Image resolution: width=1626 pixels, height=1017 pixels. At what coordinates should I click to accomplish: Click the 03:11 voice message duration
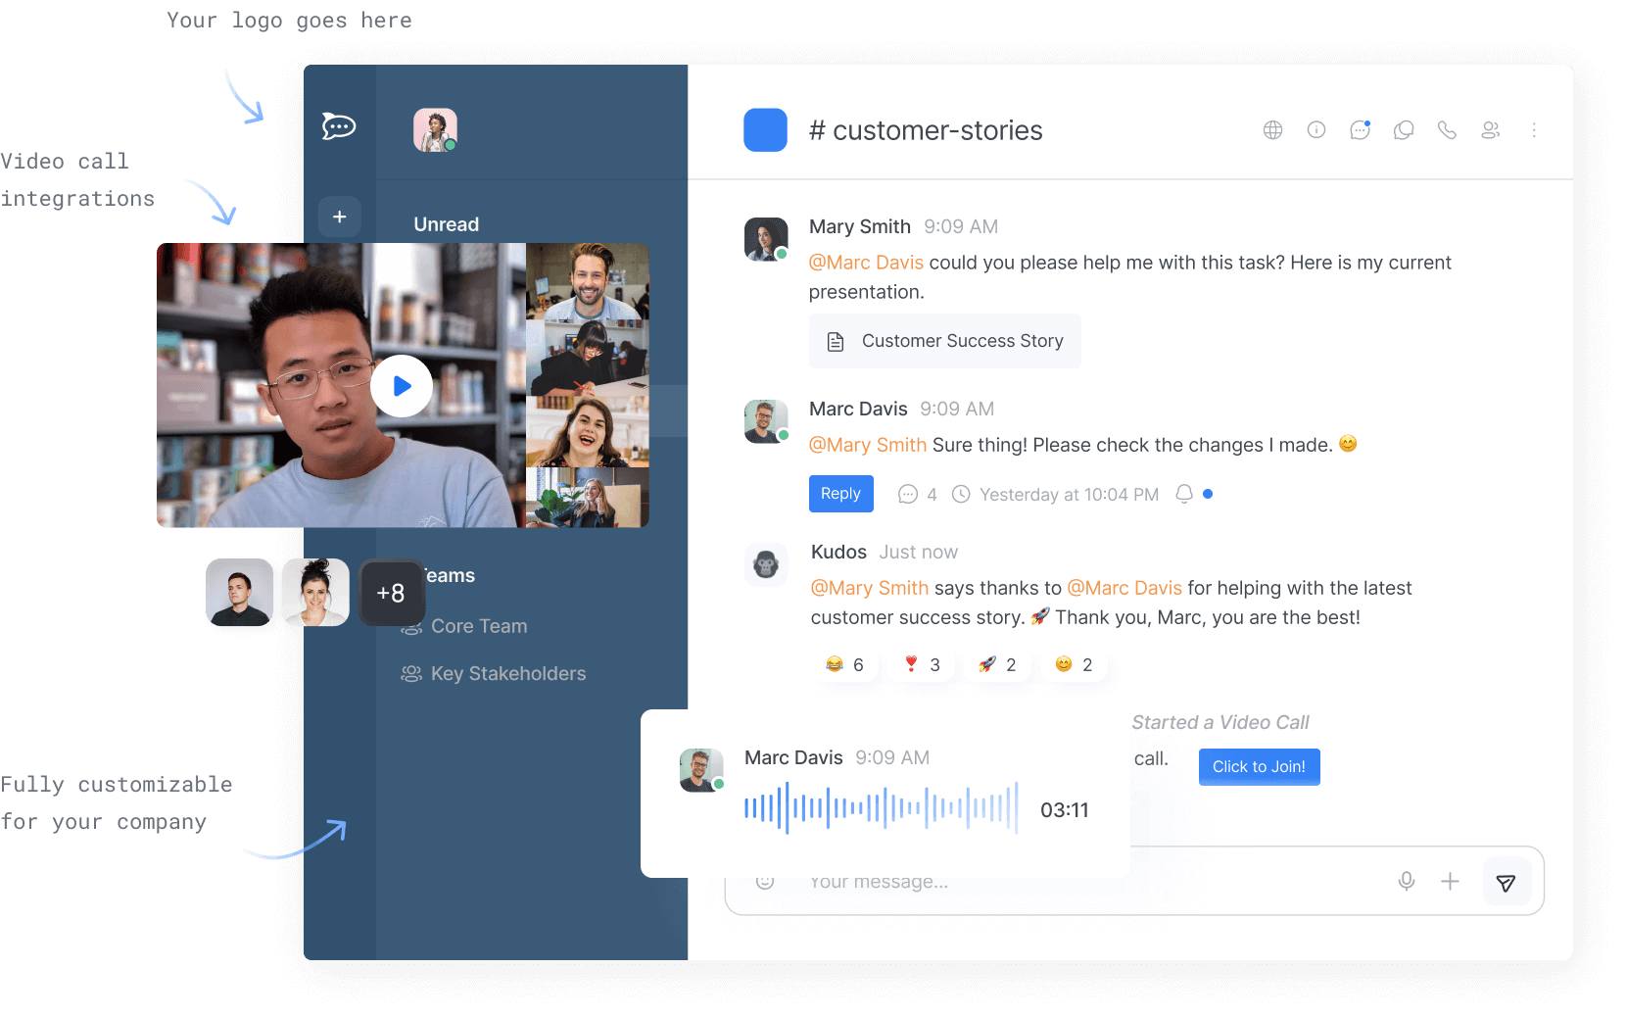(x=1064, y=810)
